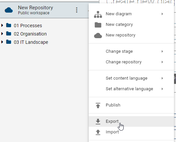Click the New repository cloud icon in menu

pyautogui.click(x=98, y=35)
